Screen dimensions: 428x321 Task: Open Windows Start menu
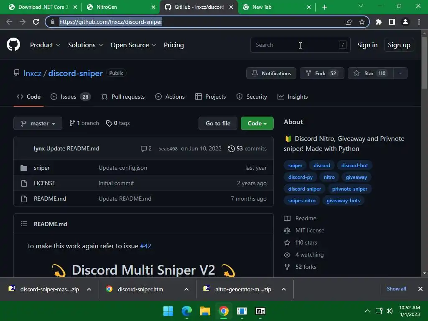[168, 311]
